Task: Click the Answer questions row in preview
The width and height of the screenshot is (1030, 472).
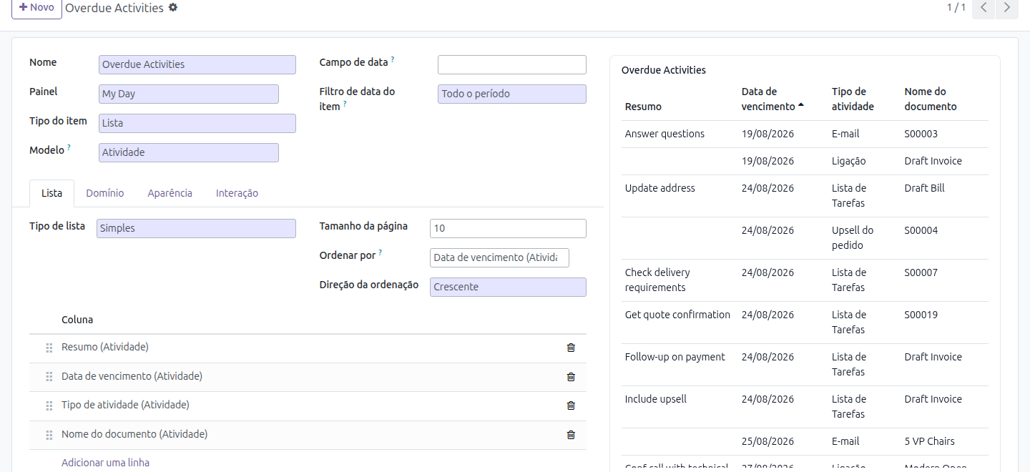Action: coord(805,134)
